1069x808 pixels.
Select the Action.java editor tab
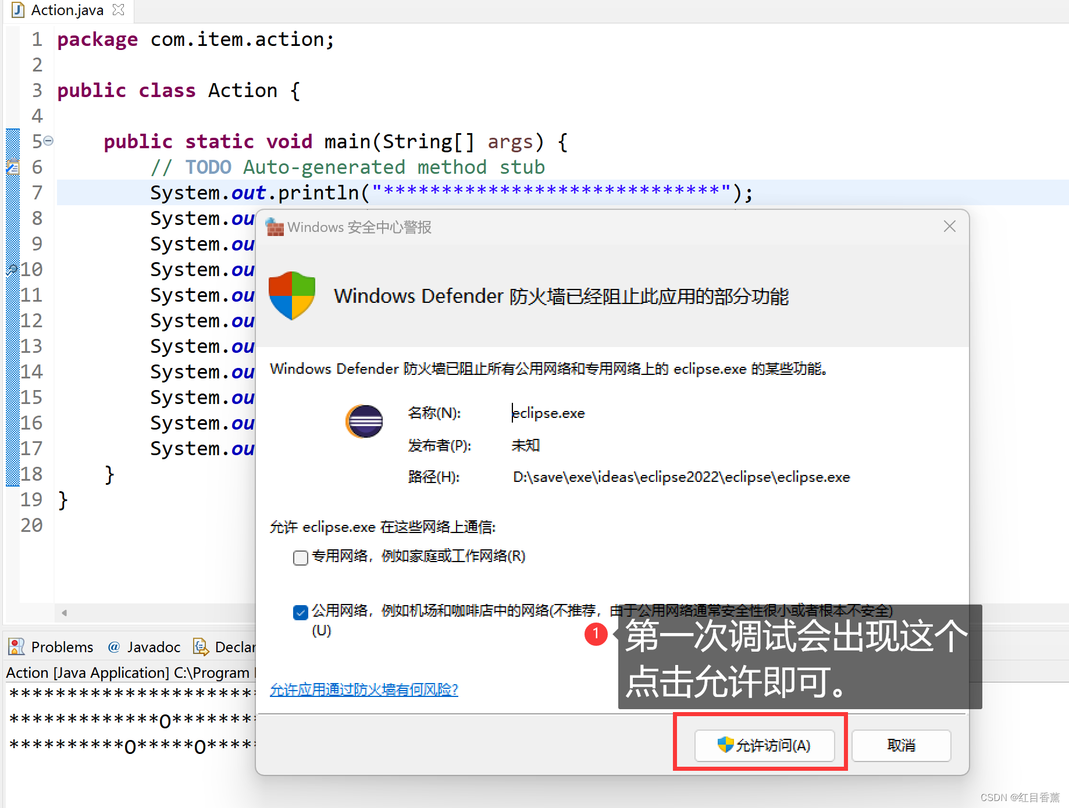click(x=67, y=10)
